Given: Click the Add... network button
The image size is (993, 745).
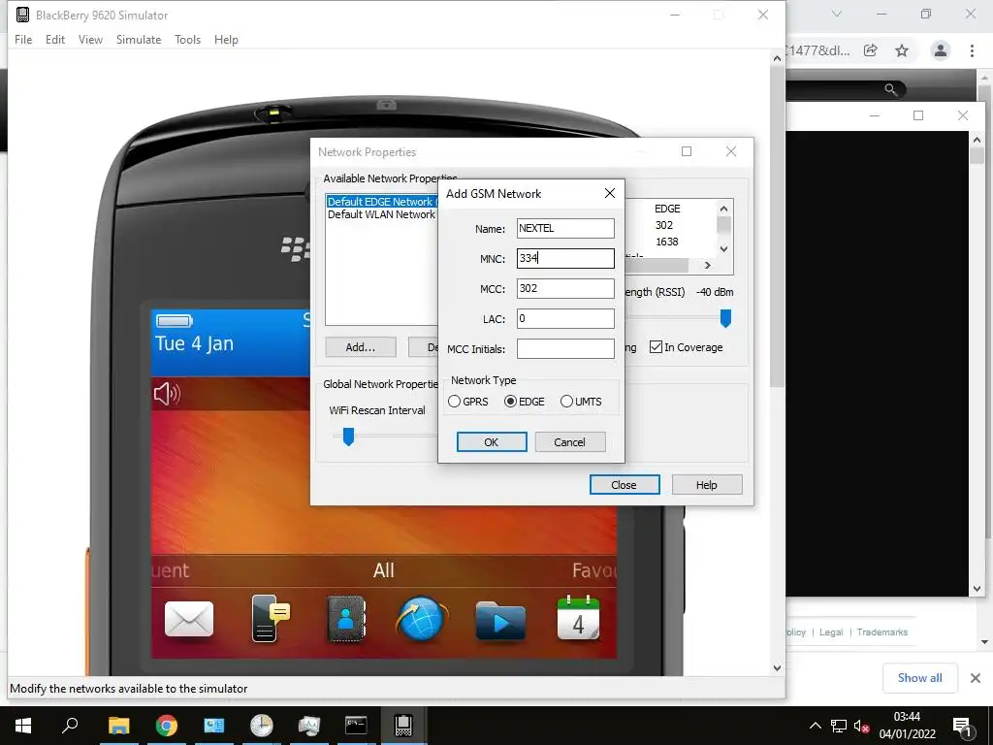Looking at the screenshot, I should [x=361, y=347].
